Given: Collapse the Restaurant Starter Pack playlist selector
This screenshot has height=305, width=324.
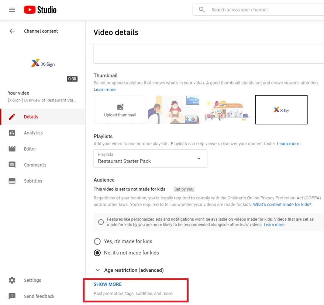Looking at the screenshot, I should [x=199, y=158].
